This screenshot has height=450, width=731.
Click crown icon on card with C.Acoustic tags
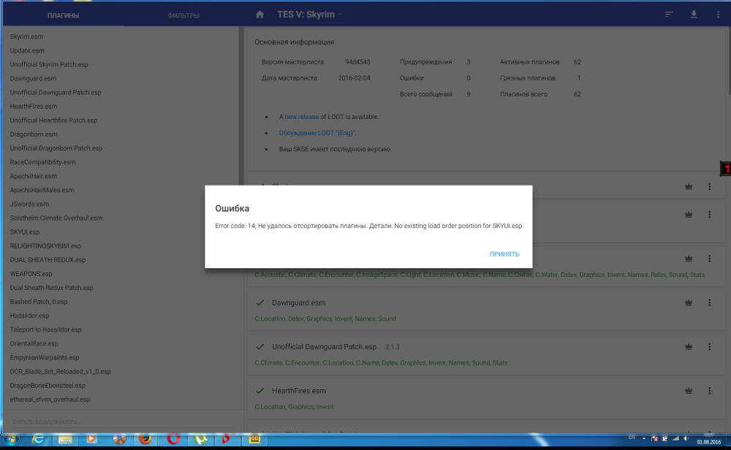(x=689, y=259)
